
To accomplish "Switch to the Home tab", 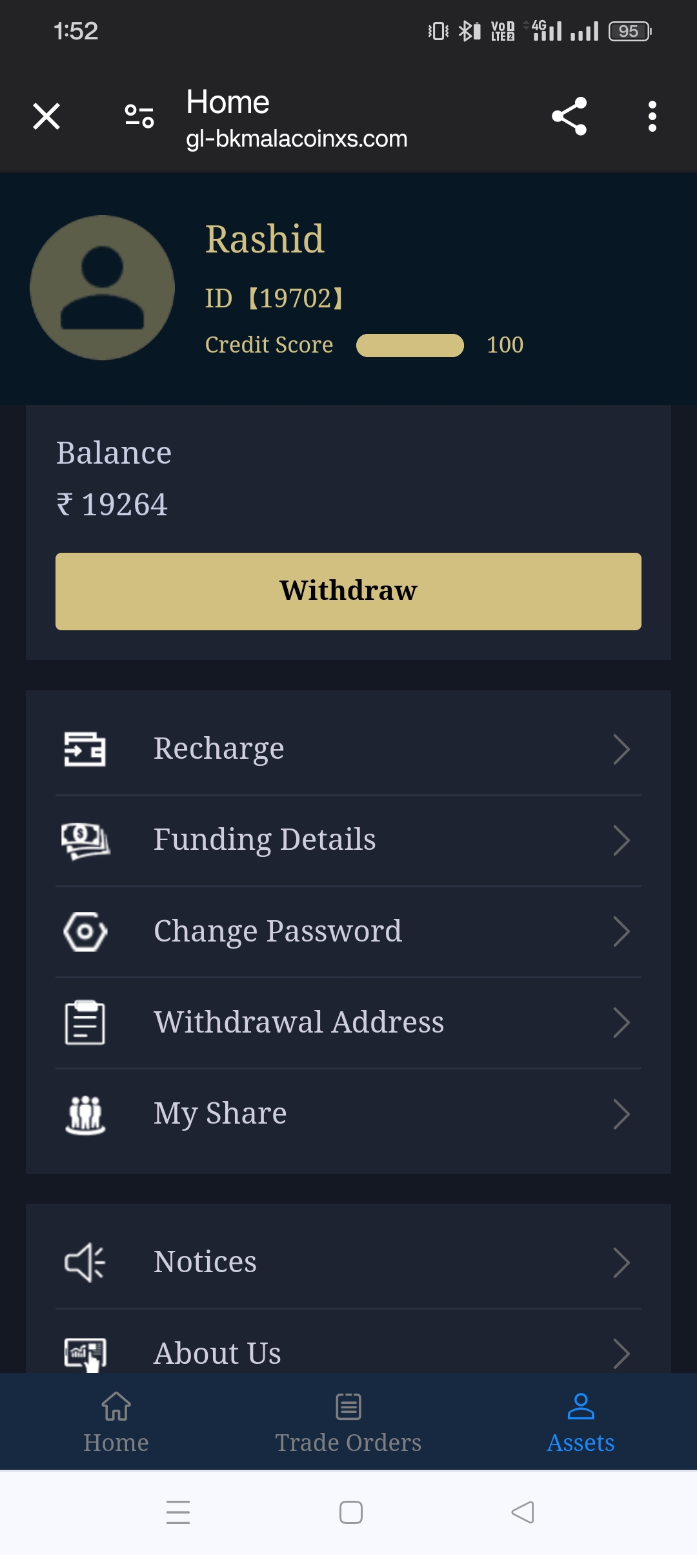I will [116, 1422].
